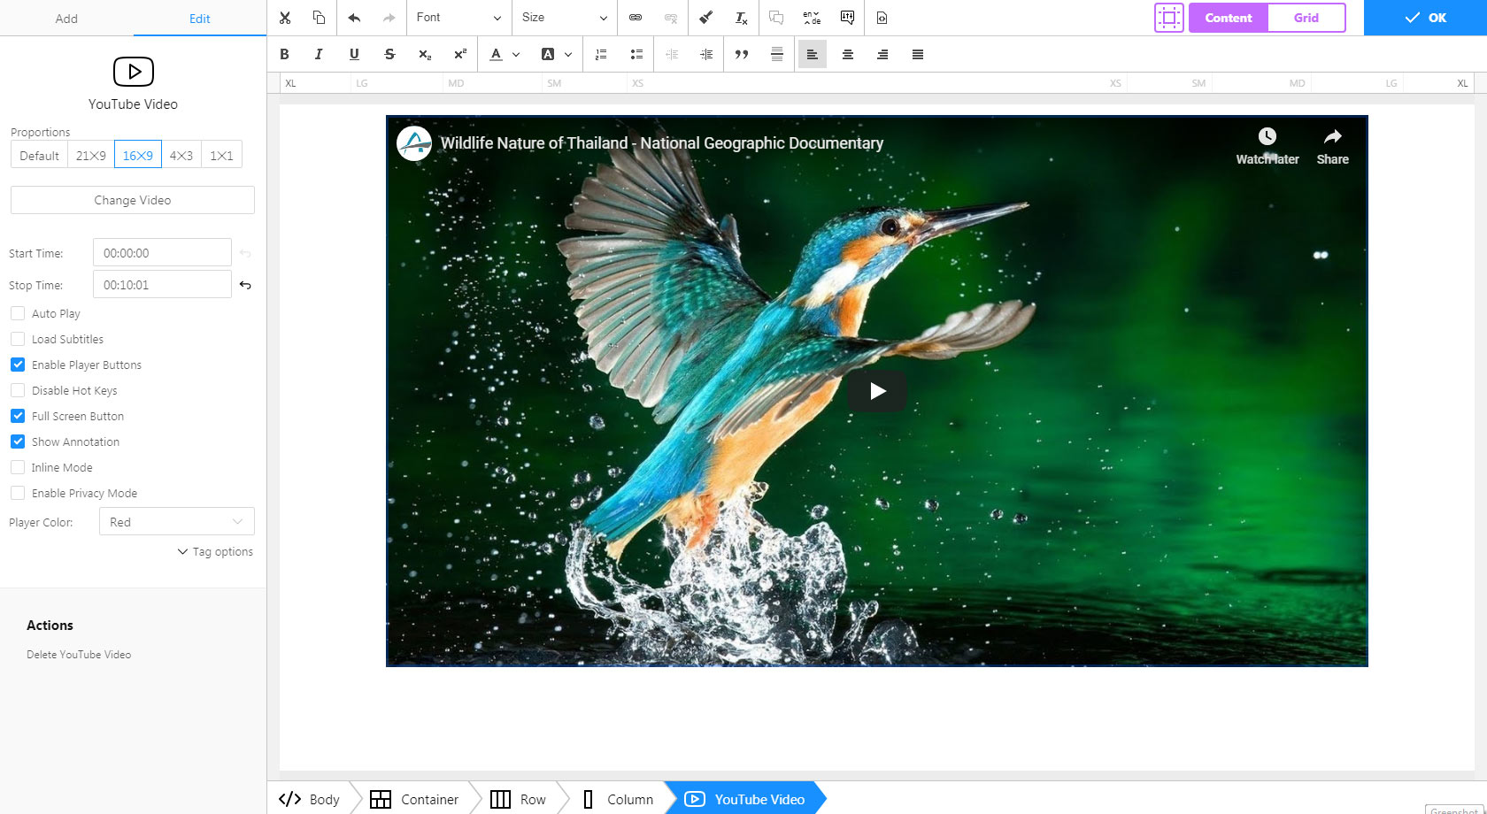Insert a bulleted list
Image resolution: width=1487 pixels, height=814 pixels.
tap(636, 54)
